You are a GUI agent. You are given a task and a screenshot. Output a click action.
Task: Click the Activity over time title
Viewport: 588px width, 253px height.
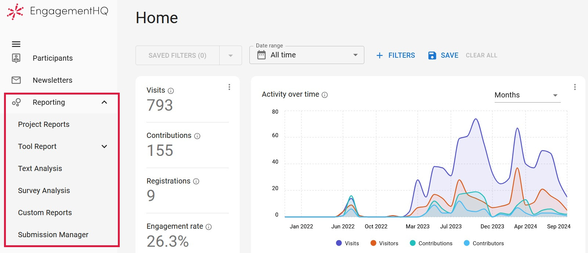pos(291,95)
